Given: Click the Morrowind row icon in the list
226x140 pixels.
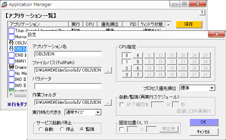Looking at the screenshot, I should pyautogui.click(x=11, y=37).
